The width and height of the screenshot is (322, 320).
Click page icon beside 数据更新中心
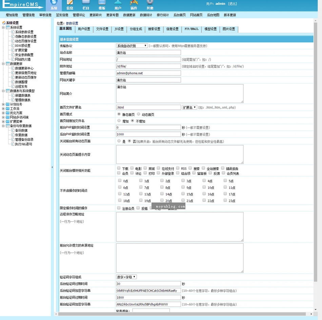tap(13, 68)
